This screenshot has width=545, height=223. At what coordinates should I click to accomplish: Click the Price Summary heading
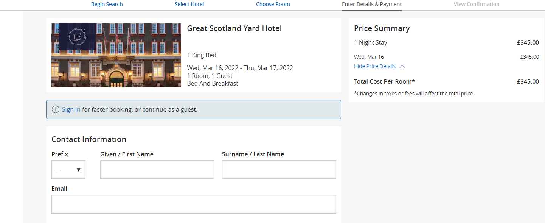tap(382, 28)
